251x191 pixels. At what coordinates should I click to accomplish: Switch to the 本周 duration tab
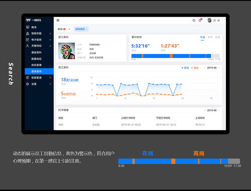(210, 37)
